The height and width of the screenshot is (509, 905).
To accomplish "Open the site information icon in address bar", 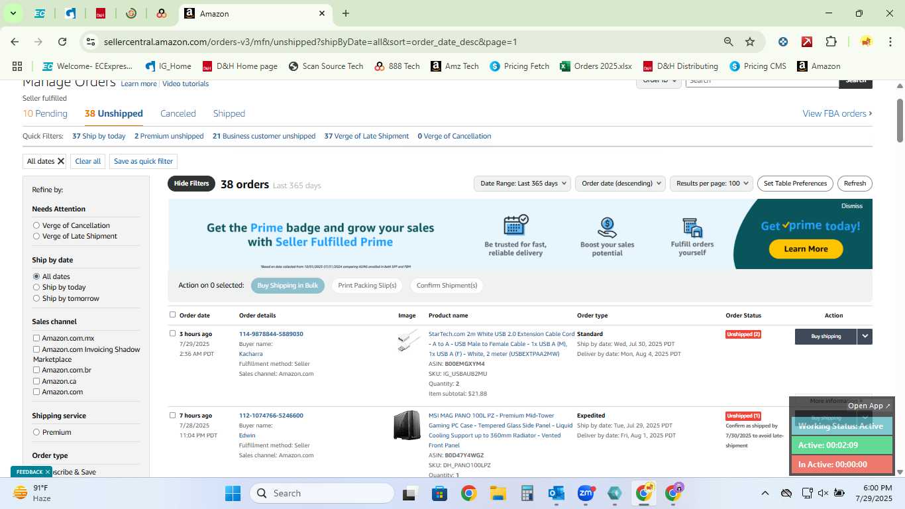I will (91, 42).
